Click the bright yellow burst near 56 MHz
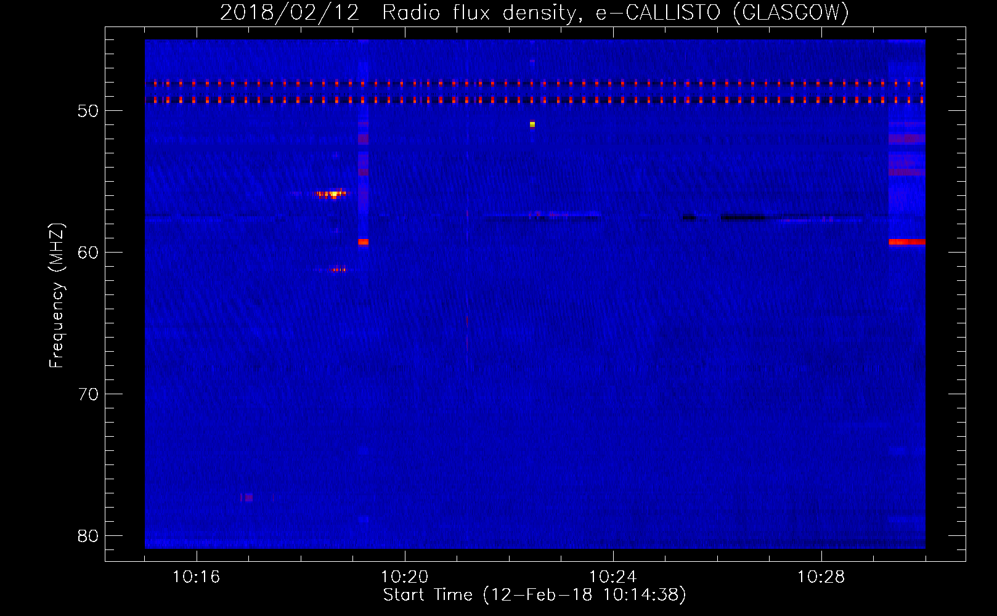Viewport: 997px width, 616px height. pos(333,194)
